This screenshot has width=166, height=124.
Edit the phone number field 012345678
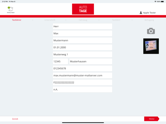click(x=82, y=68)
